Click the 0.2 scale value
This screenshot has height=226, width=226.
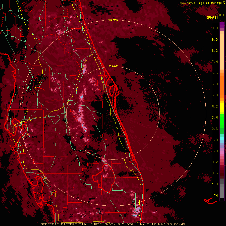tap(215, 162)
